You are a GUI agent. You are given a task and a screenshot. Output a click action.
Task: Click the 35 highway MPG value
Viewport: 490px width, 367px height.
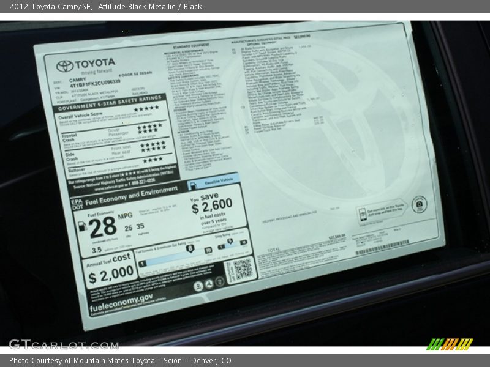[140, 226]
